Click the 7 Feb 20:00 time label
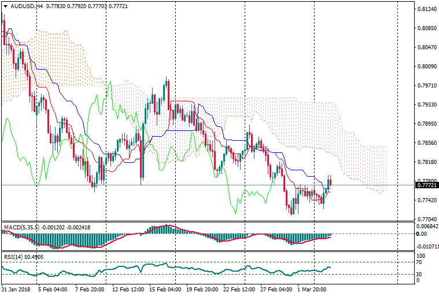The image size is (439, 296). tap(88, 288)
